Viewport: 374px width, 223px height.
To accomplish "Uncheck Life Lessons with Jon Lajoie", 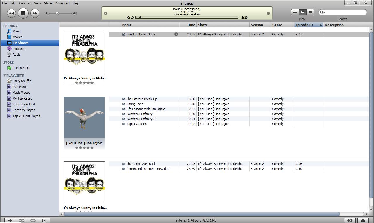I will pos(124,109).
